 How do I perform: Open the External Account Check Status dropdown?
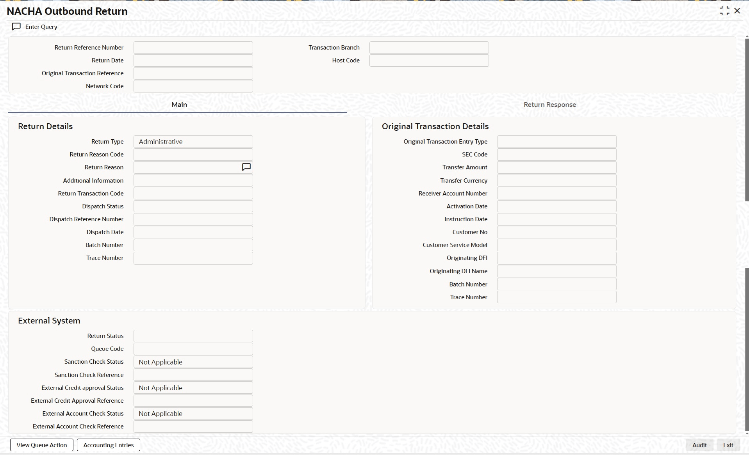[x=193, y=414]
